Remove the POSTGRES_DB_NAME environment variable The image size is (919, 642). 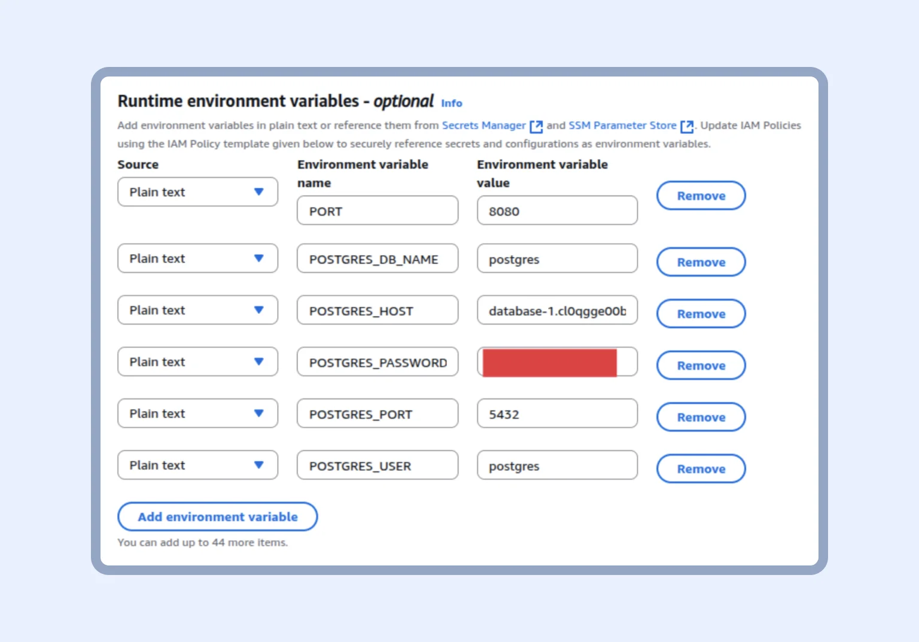(x=701, y=262)
